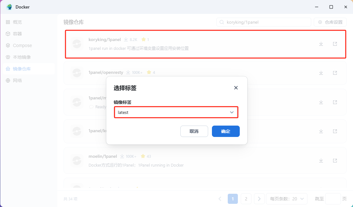This screenshot has height=207, width=353.
Task: Click the 8.2K downloads count icon
Action: (126, 39)
